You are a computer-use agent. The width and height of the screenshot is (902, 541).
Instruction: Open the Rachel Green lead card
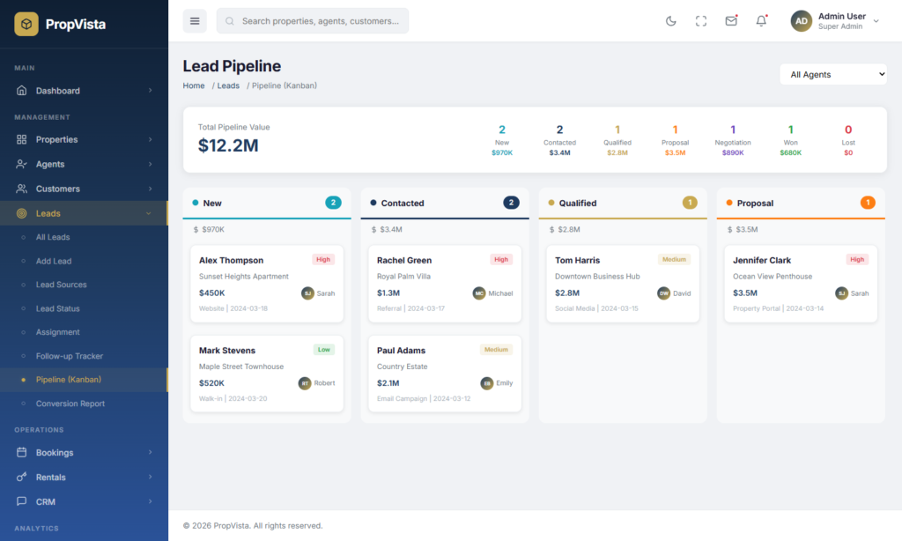445,284
